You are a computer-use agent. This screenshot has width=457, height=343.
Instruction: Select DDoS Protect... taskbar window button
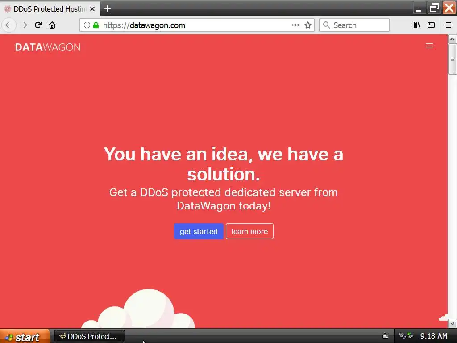pos(89,336)
